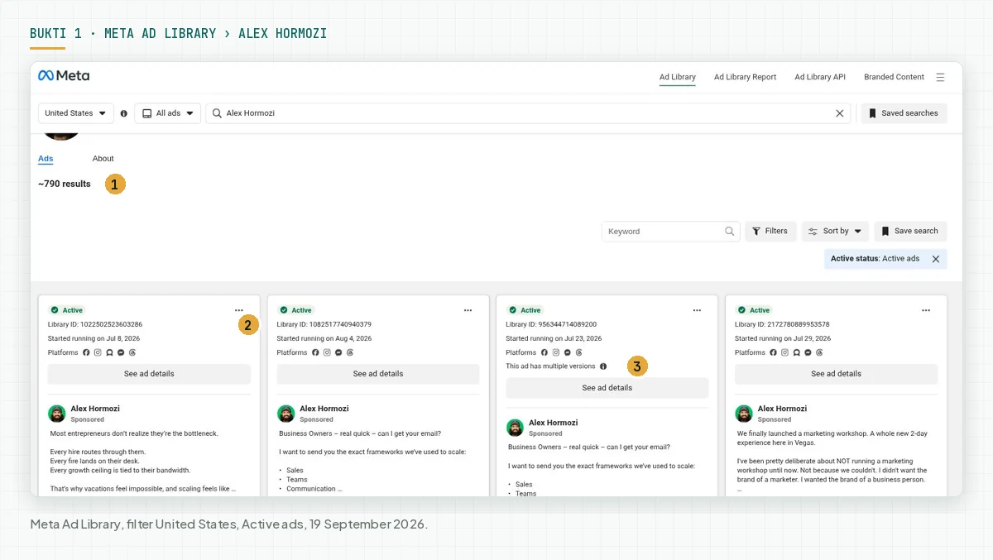Switch to the Ad Library tab
This screenshot has width=993, height=560.
(678, 77)
